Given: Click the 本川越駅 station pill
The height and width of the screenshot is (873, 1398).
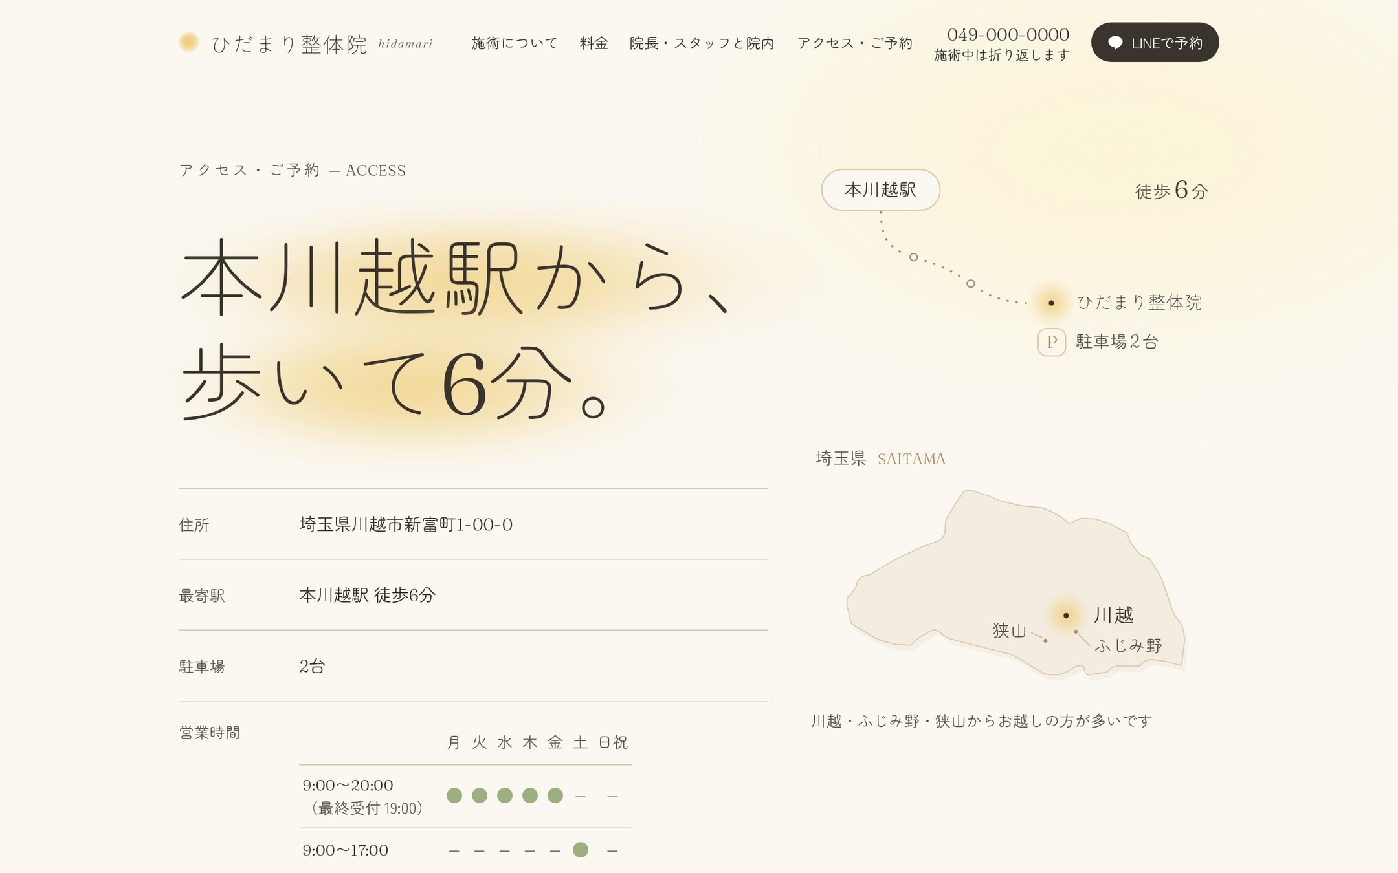Looking at the screenshot, I should pyautogui.click(x=880, y=189).
